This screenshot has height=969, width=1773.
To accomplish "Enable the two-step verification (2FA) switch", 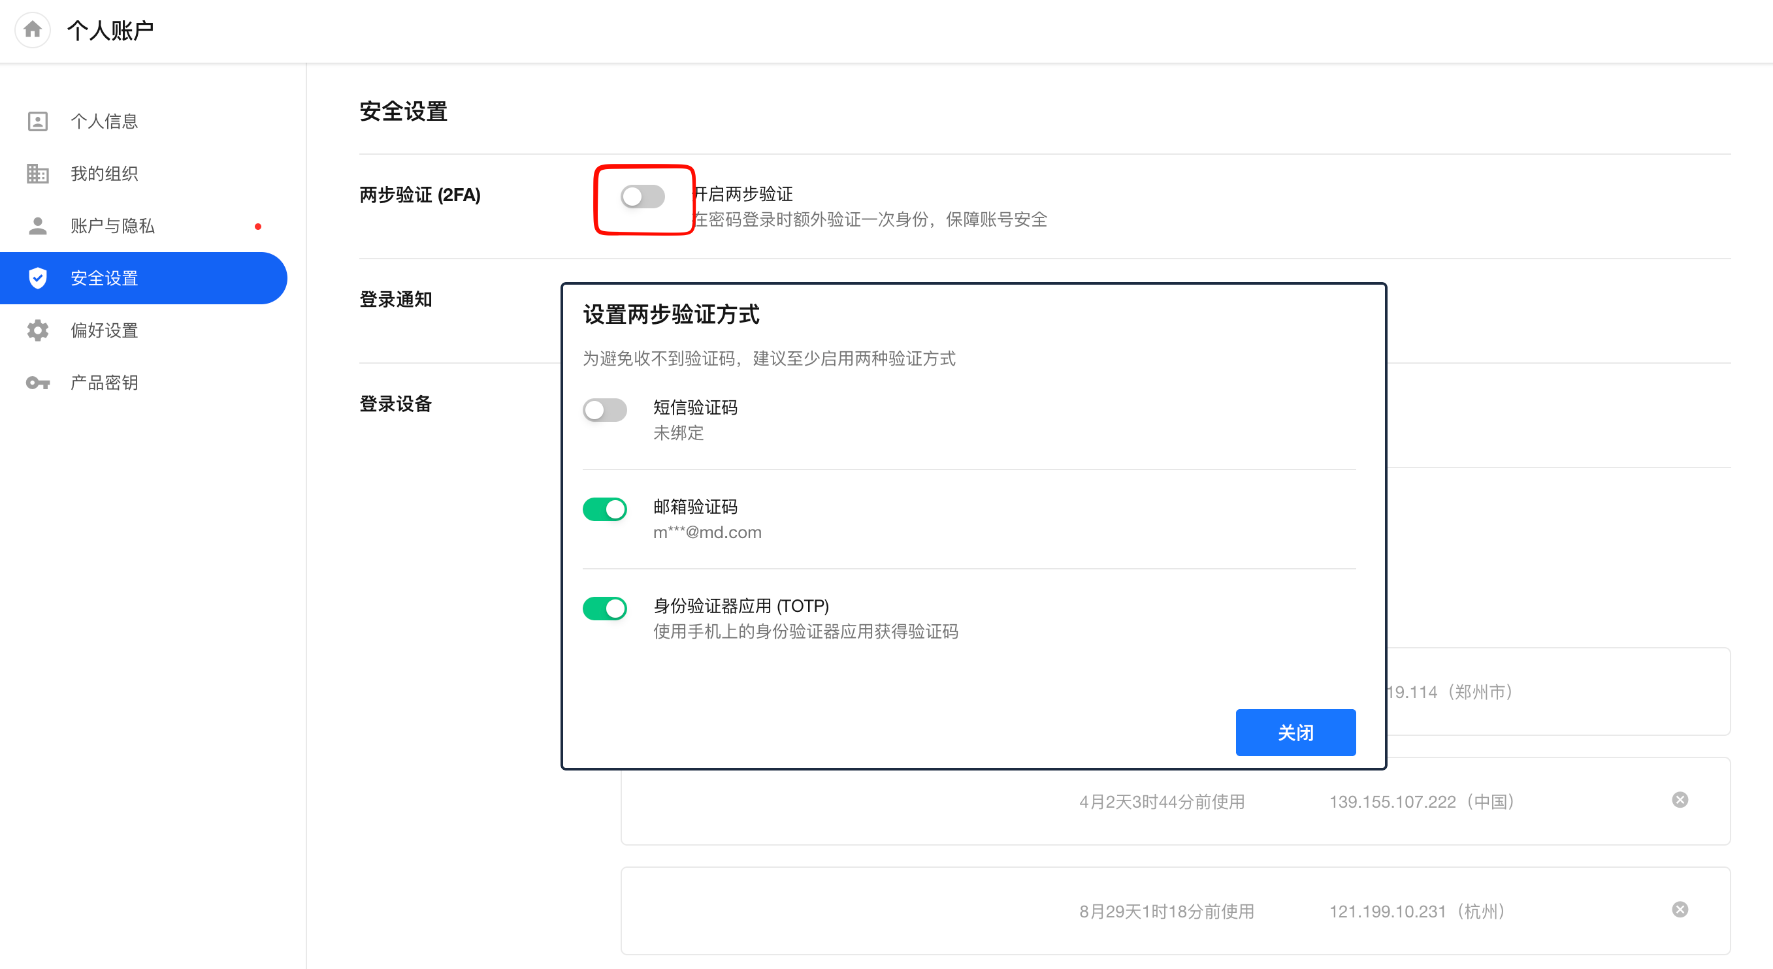I will [642, 197].
